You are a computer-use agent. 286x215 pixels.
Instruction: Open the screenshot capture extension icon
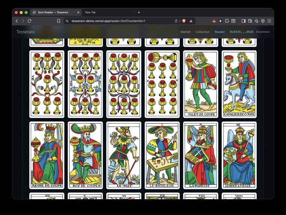233,21
